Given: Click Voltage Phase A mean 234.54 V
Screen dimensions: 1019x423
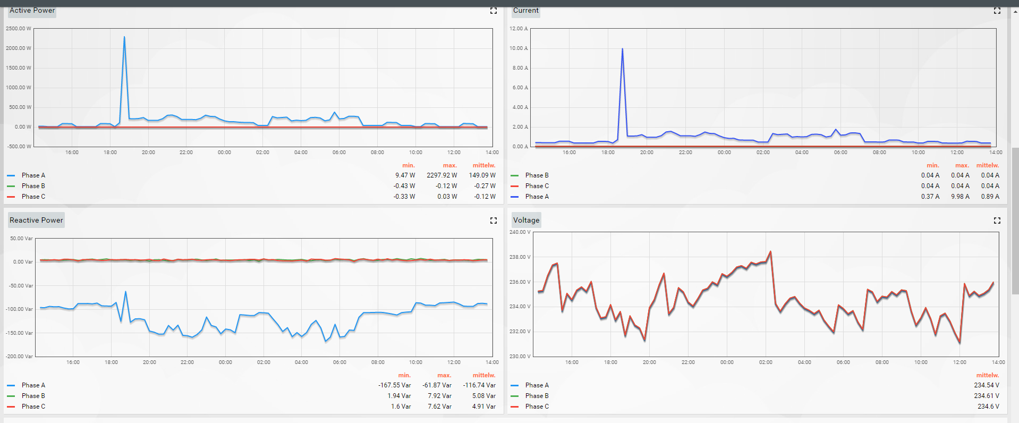Looking at the screenshot, I should point(987,385).
